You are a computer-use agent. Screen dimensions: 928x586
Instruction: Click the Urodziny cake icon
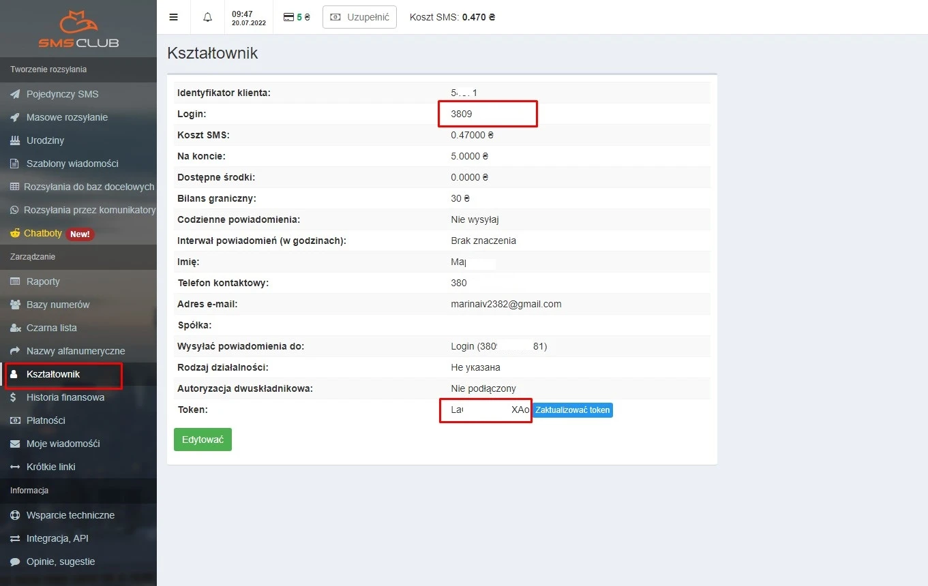tap(15, 140)
